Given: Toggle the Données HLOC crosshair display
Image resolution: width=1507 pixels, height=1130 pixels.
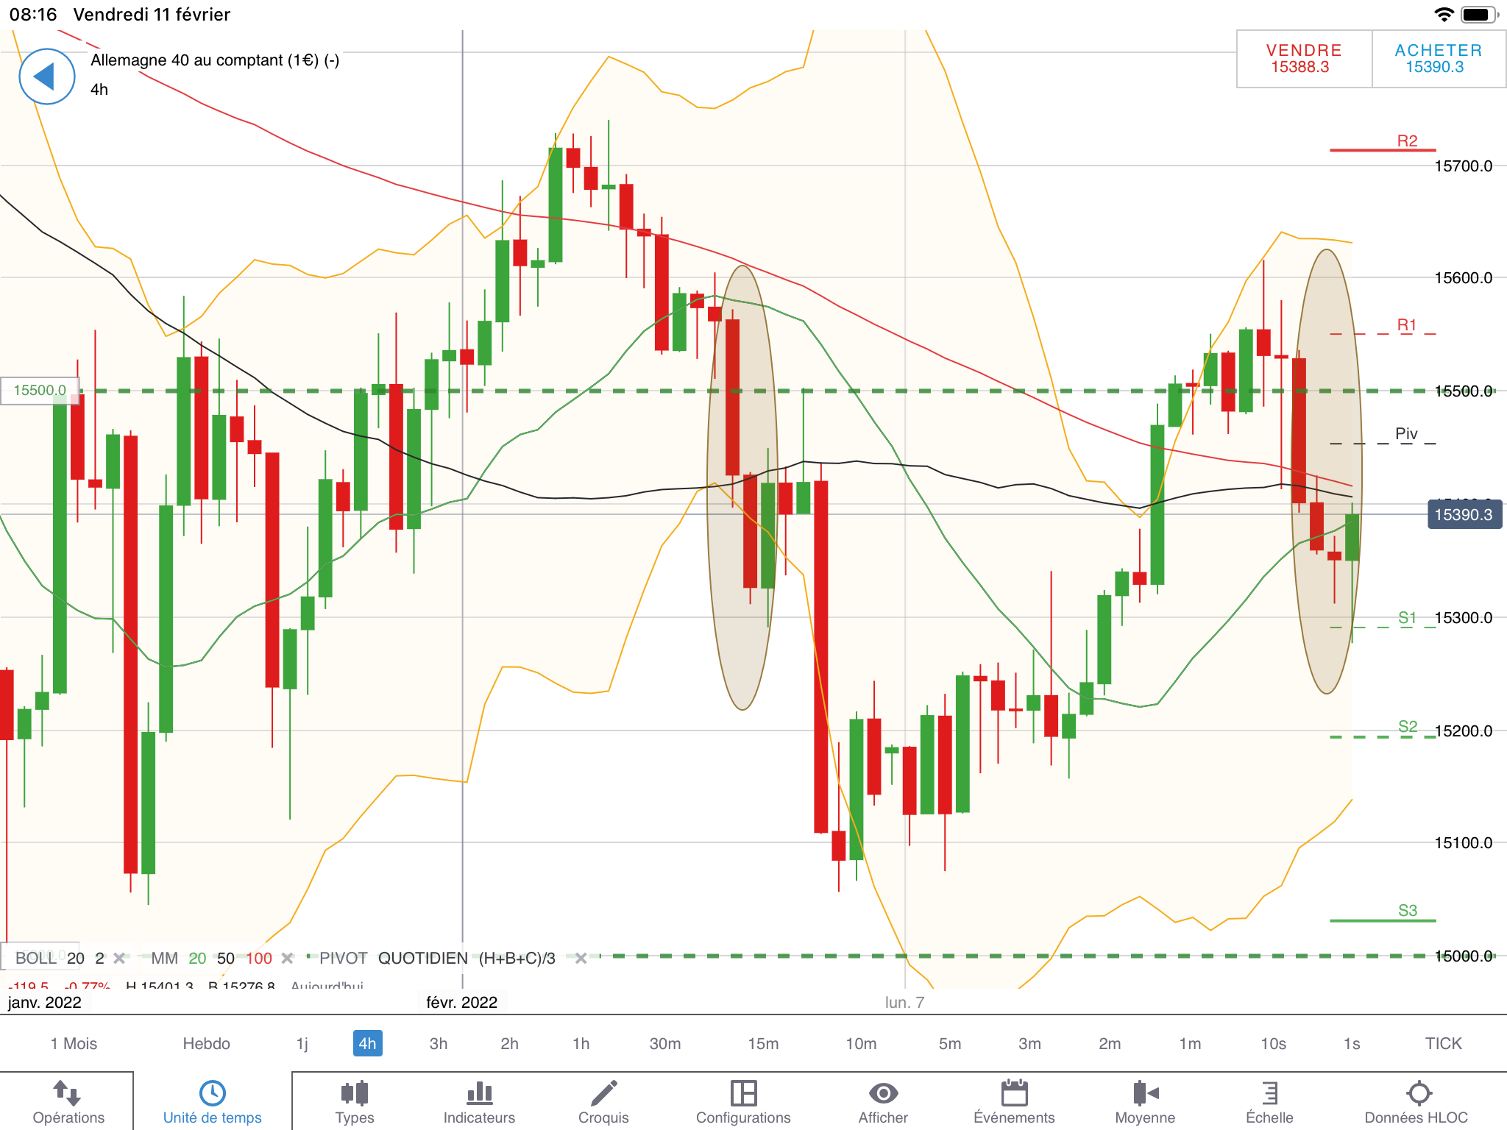Looking at the screenshot, I should click(1416, 1101).
